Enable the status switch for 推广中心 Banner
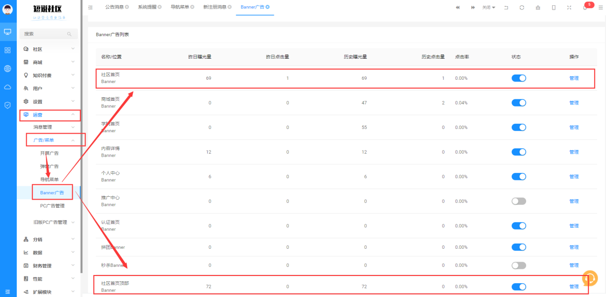 click(x=519, y=201)
